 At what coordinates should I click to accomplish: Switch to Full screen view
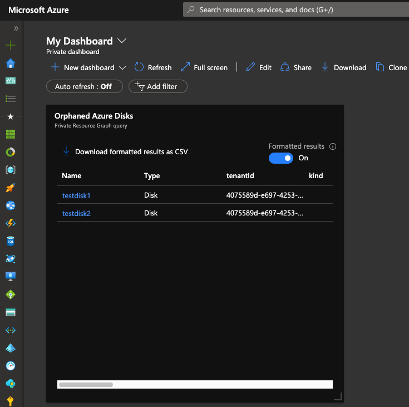tap(204, 67)
